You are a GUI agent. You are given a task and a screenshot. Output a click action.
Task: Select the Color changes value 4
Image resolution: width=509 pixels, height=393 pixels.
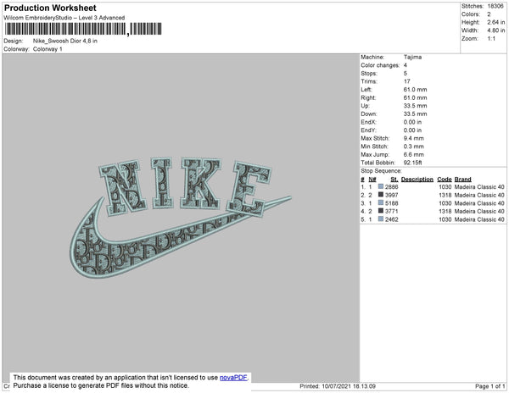pyautogui.click(x=406, y=65)
